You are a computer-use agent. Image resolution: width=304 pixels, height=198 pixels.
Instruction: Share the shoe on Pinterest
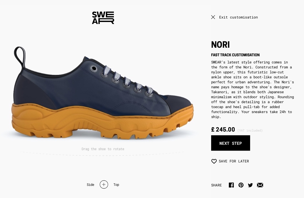click(241, 185)
